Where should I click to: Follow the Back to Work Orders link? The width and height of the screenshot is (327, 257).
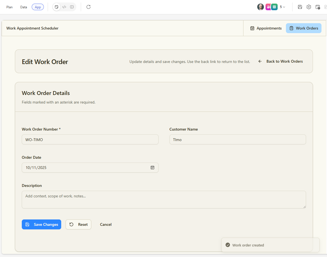coord(281,61)
